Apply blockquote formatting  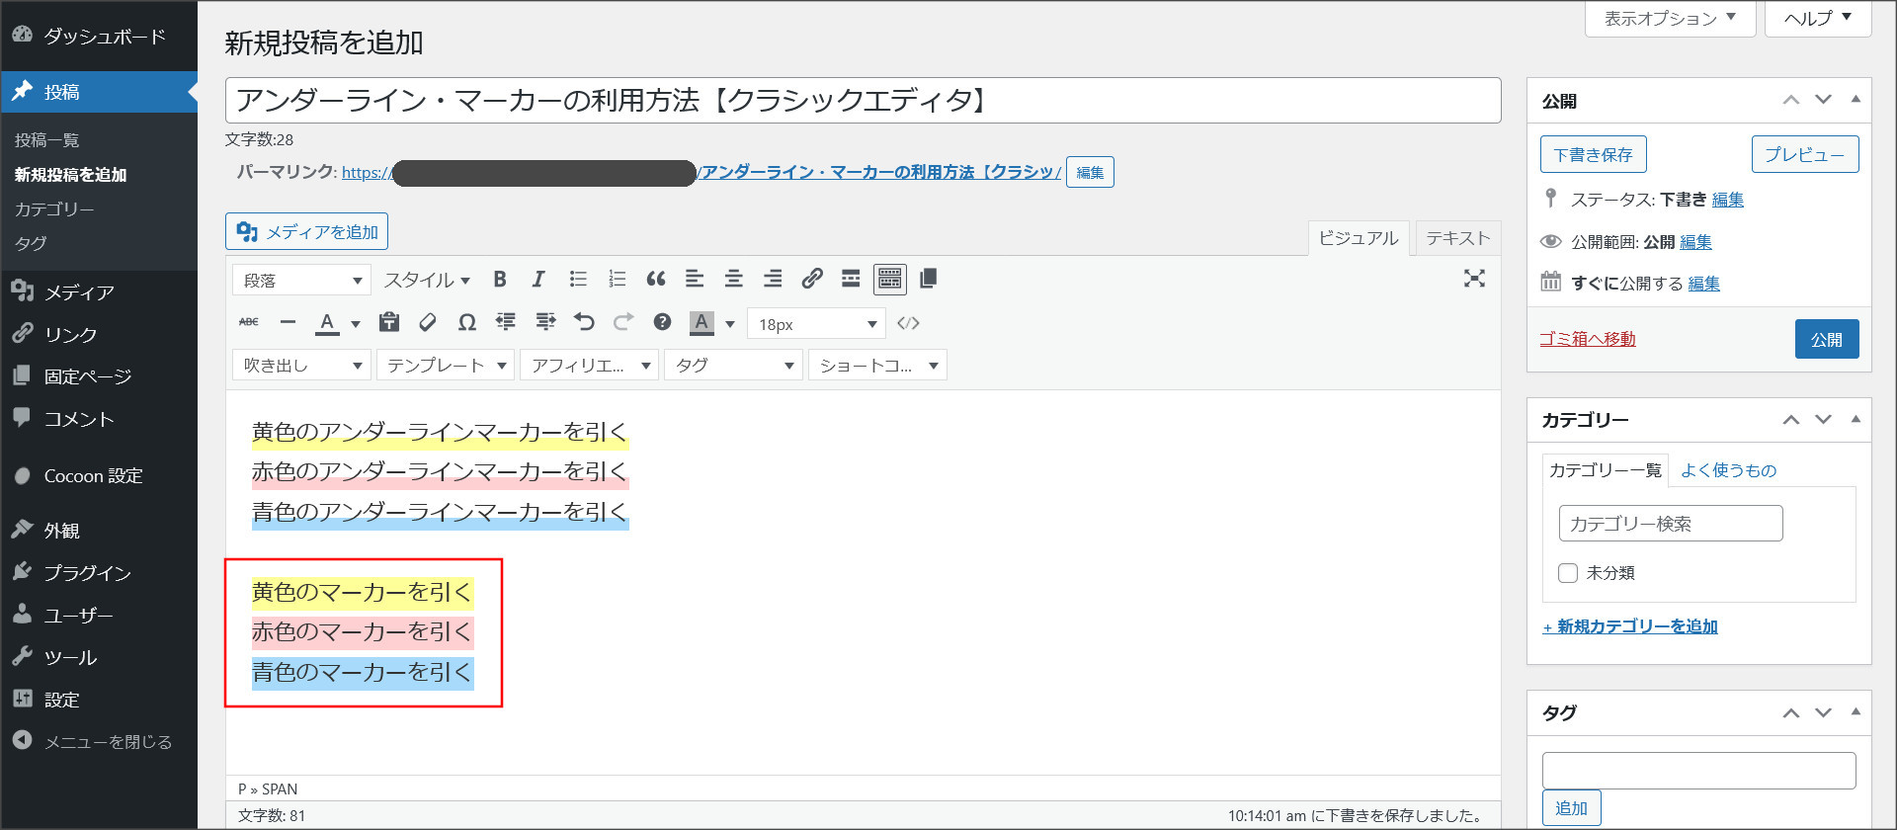[x=656, y=280]
